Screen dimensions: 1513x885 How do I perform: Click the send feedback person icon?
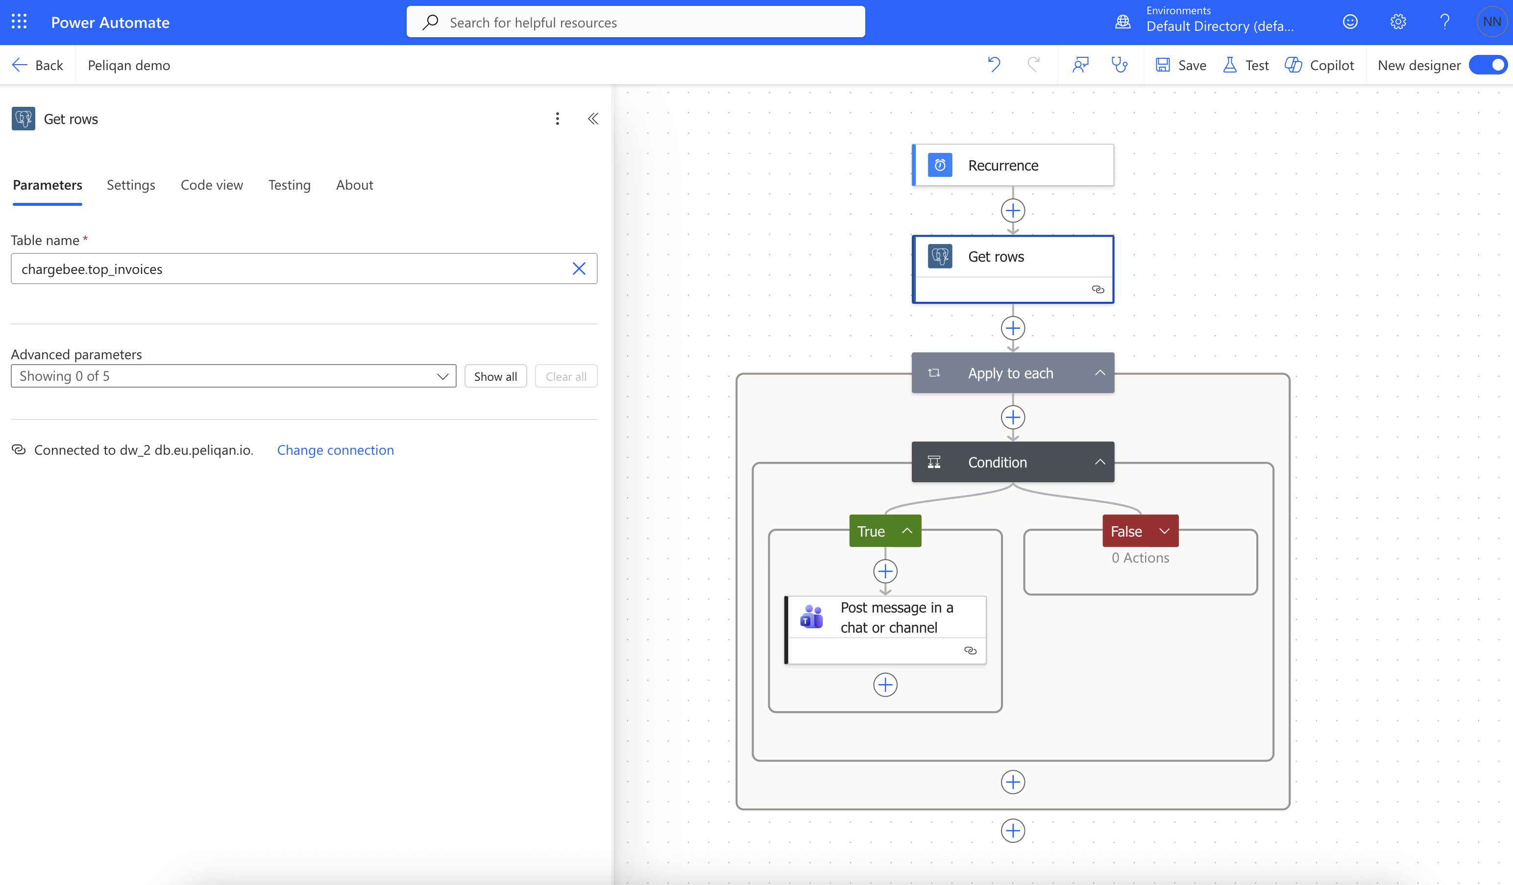pyautogui.click(x=1081, y=65)
